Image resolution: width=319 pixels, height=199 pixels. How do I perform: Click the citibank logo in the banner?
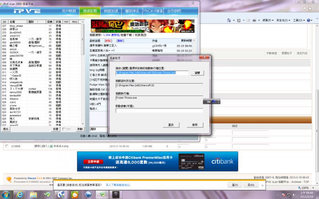(223, 162)
